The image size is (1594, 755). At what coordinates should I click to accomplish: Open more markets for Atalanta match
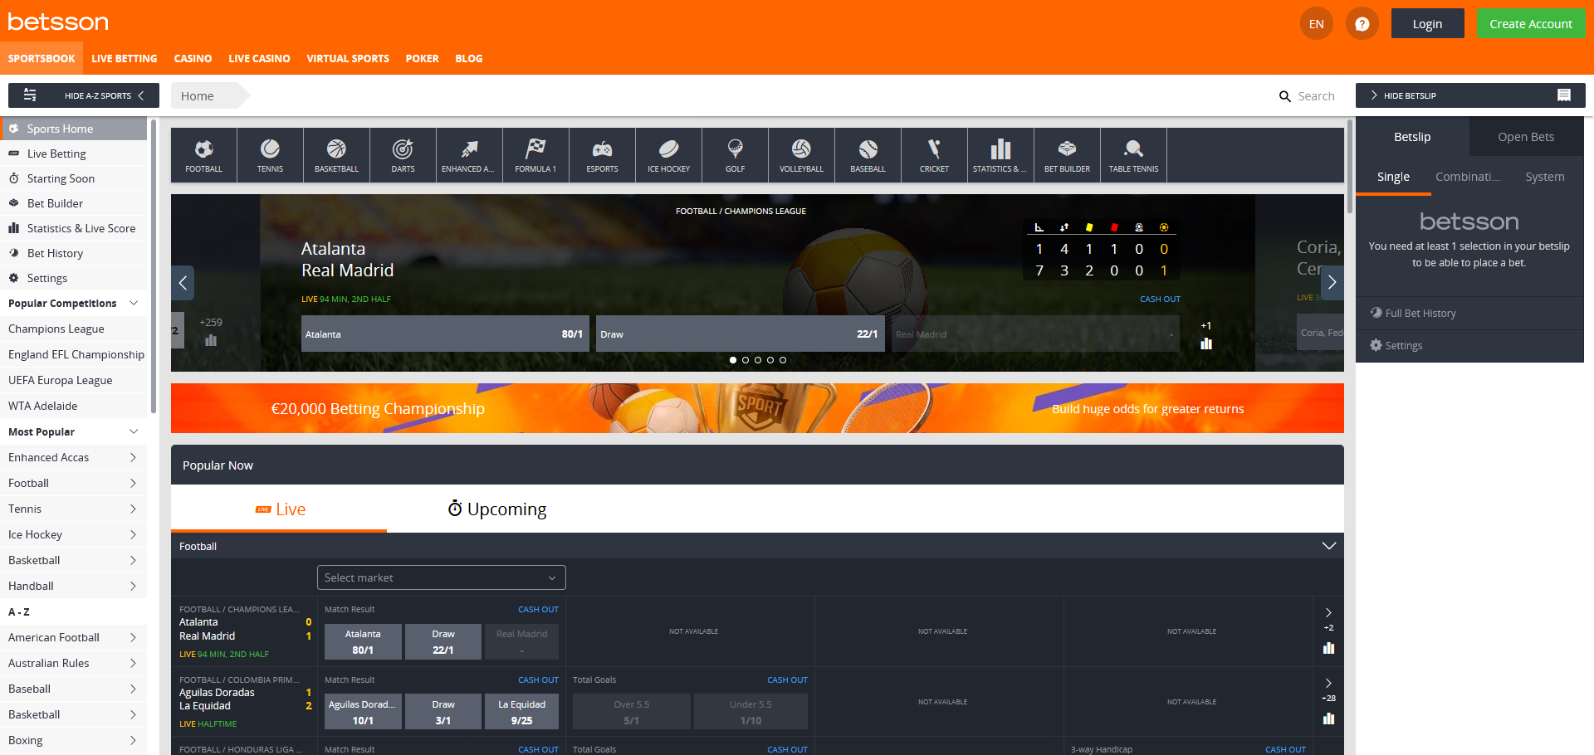[x=1328, y=613]
